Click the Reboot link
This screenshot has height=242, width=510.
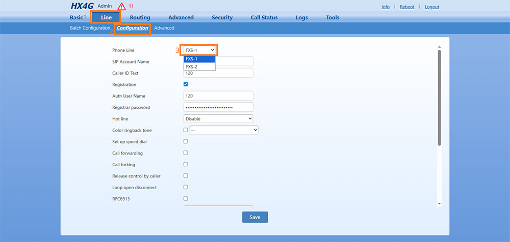(x=407, y=7)
